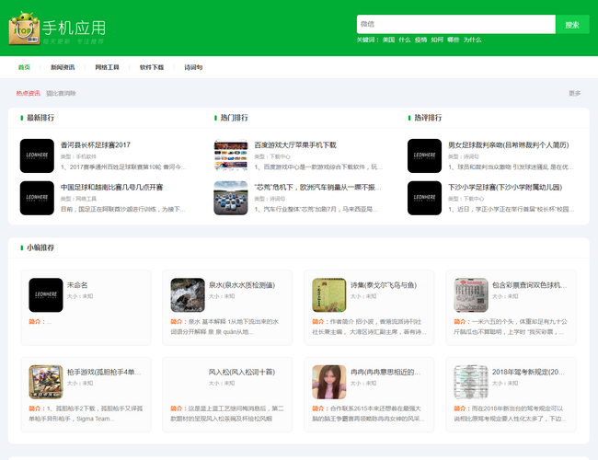598x460 pixels.
Task: Open the title 中国足球和越南比赛几号几点开赛
Action: (111, 188)
